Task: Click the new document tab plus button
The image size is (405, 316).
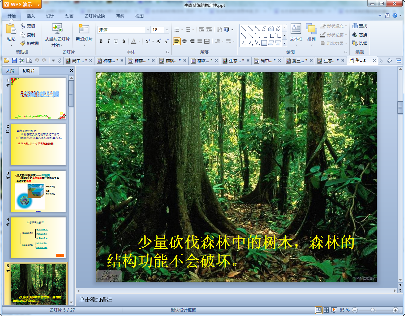Action: coord(389,61)
